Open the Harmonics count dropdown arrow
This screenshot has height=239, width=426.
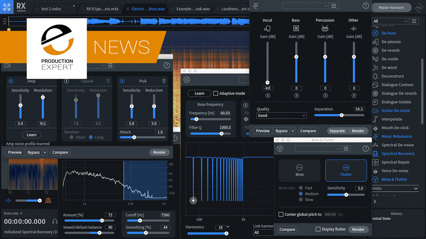pyautogui.click(x=228, y=227)
